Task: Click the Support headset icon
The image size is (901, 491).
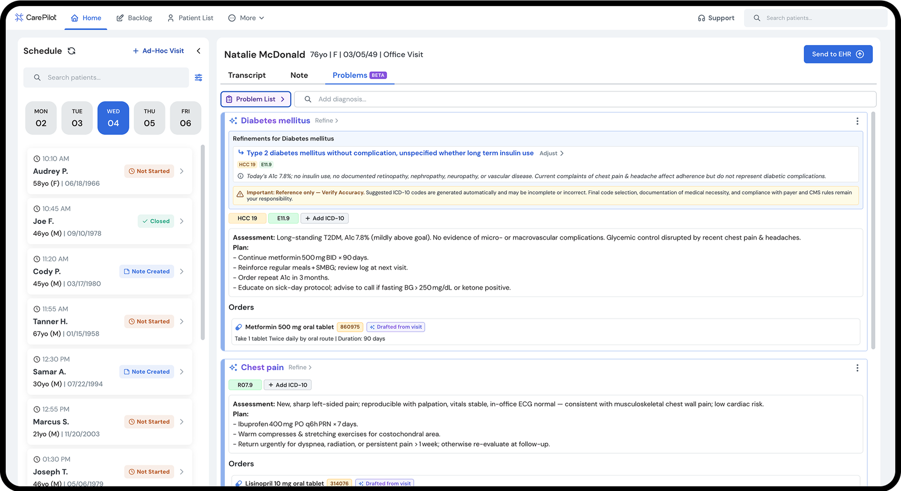Action: [x=701, y=18]
